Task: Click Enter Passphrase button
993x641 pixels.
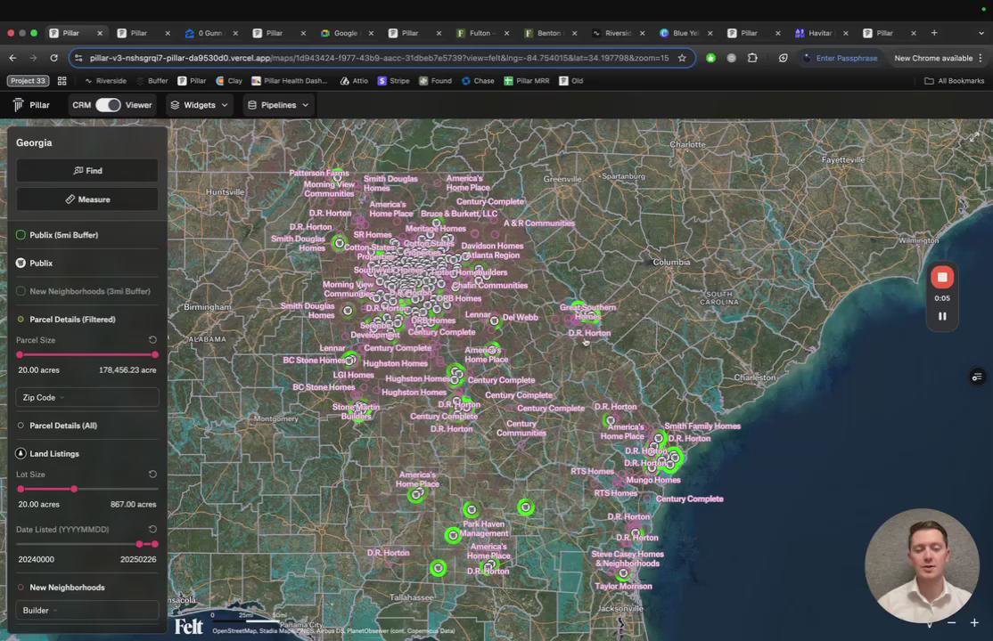Action: [x=841, y=58]
